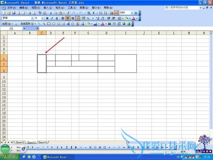Select the Format Painter brush
213x160 pixels.
[x=68, y=13]
